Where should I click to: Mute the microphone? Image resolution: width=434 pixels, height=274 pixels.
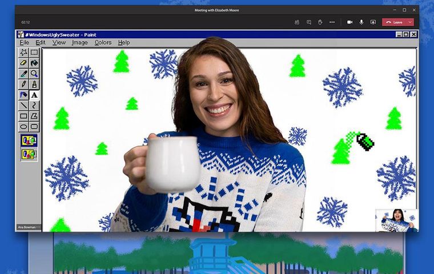tap(361, 22)
